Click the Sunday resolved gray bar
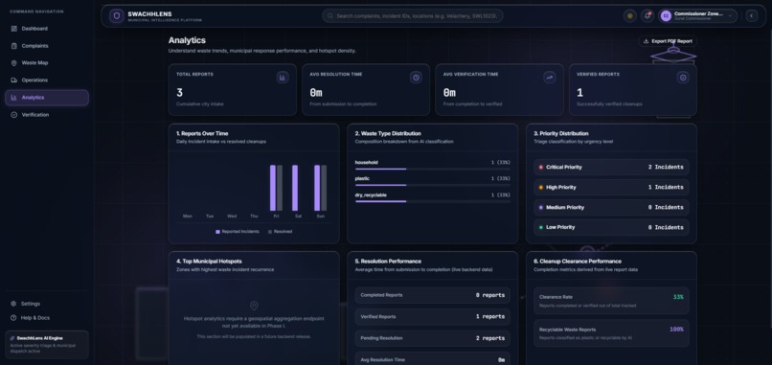Screen dimensions: 772x365 tap(324, 188)
